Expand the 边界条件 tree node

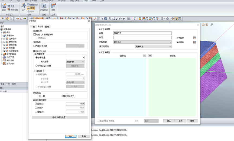click(2, 39)
